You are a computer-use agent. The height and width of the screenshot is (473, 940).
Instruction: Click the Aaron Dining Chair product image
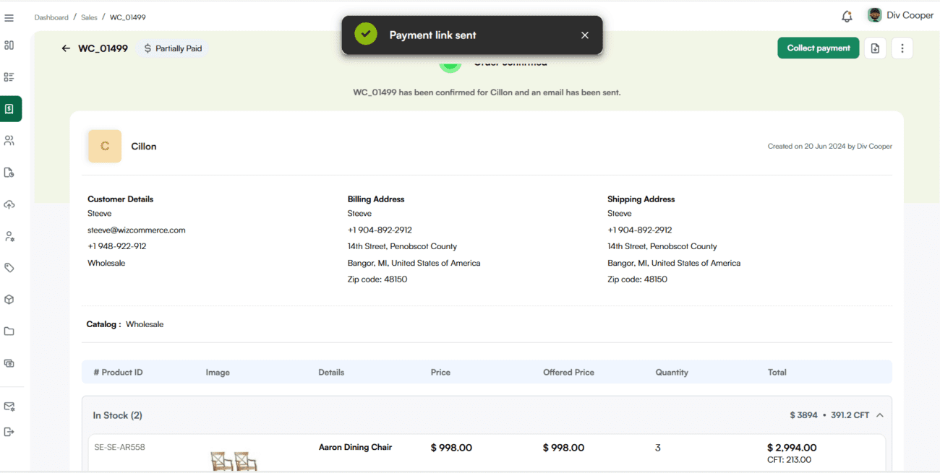pos(234,460)
